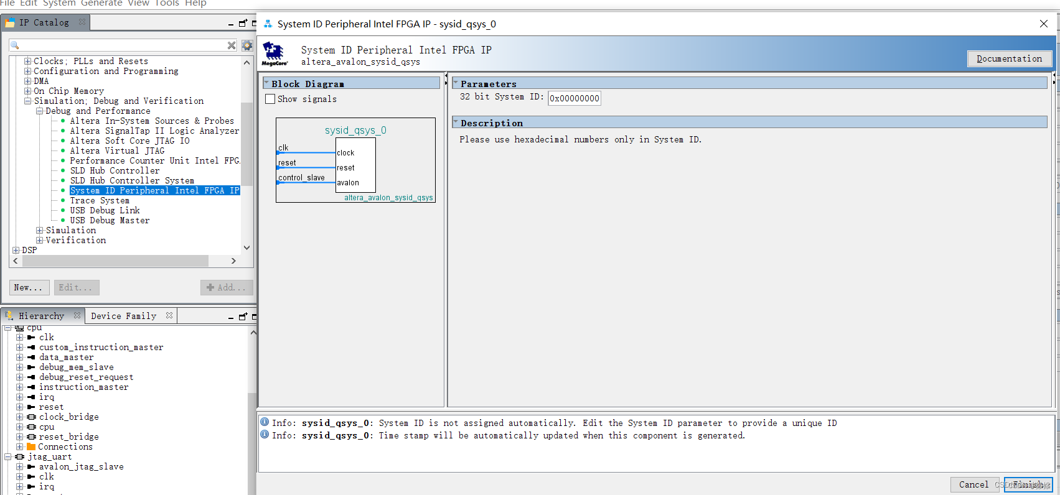Switch to the Hierarchy tab

click(x=41, y=316)
